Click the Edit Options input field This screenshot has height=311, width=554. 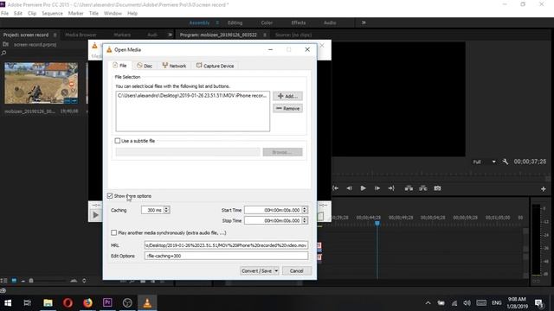coord(226,256)
